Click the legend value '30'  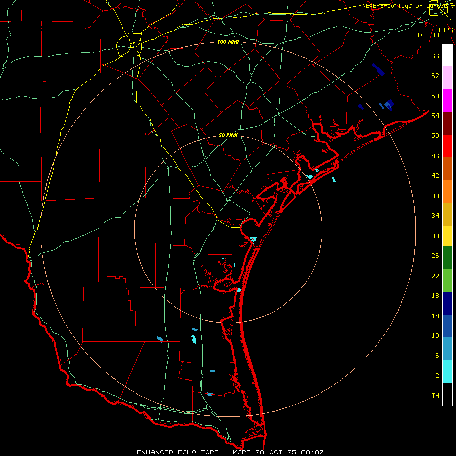pos(435,236)
